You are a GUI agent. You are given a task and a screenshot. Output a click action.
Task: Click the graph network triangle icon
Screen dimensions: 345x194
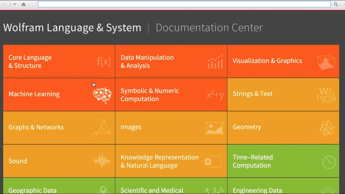pyautogui.click(x=102, y=128)
